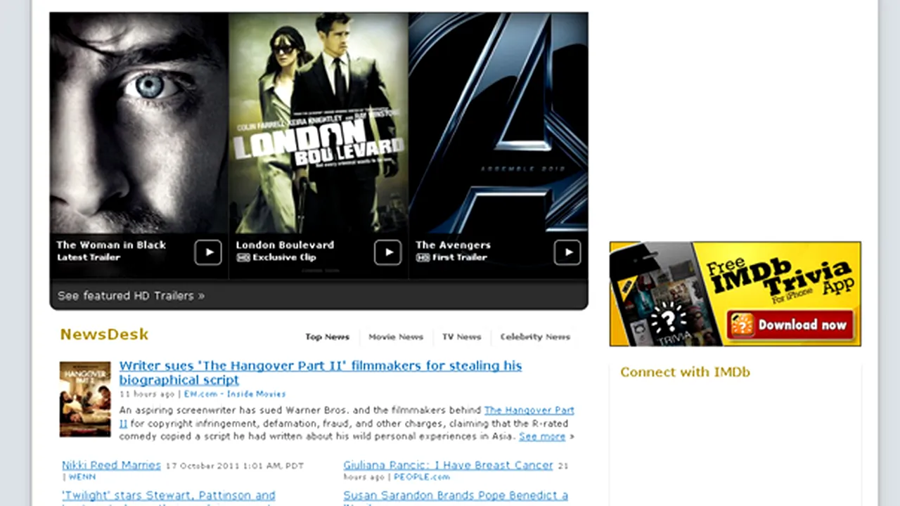Screen dimensions: 900x506
Task: Open the Hangover Part II lawsuit headline
Action: (321, 372)
